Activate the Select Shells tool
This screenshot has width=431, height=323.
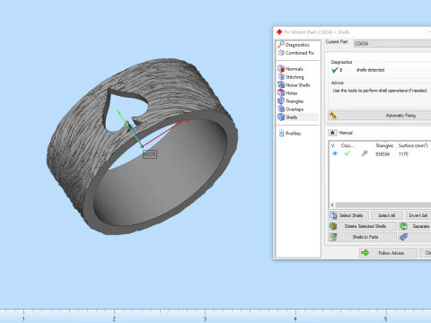click(348, 215)
